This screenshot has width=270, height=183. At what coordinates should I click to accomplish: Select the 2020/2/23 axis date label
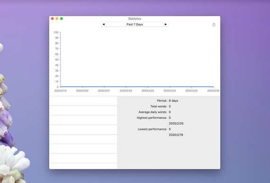click(x=148, y=91)
